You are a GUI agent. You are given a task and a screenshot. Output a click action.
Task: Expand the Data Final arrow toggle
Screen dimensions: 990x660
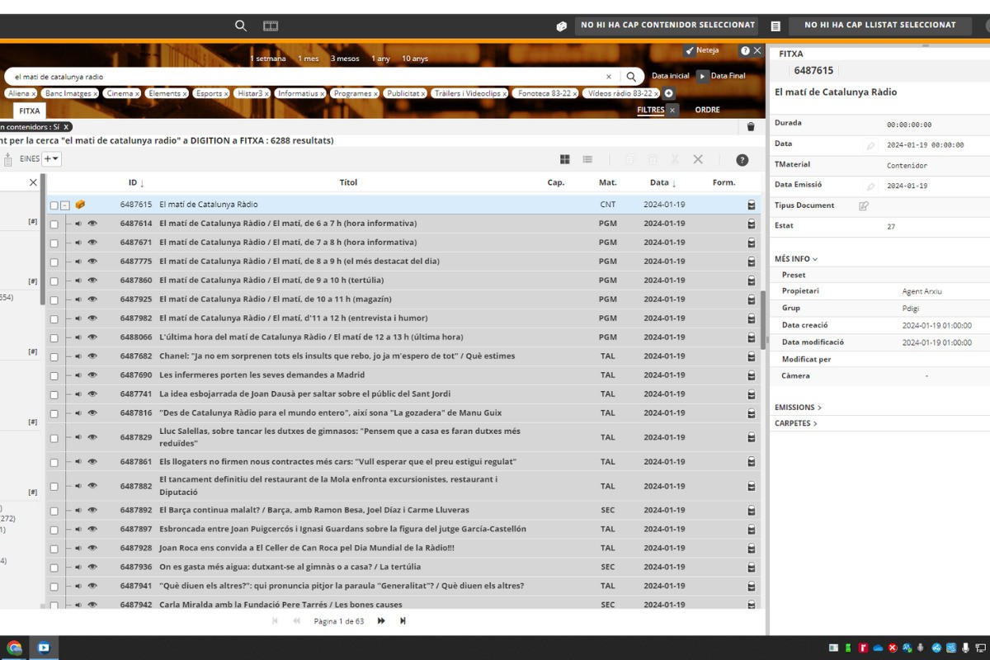[703, 76]
